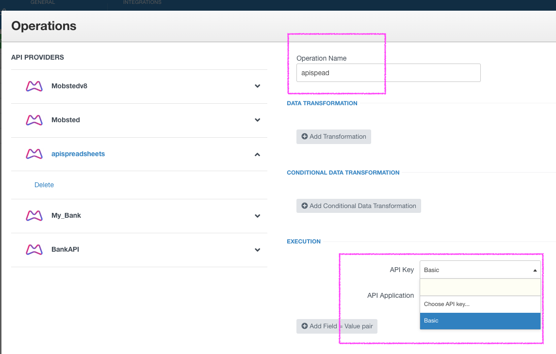Click the plus icon on Add Conditional Data Transformation

(x=304, y=206)
